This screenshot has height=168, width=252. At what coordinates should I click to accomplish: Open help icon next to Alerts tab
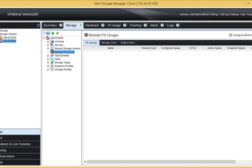162,25
